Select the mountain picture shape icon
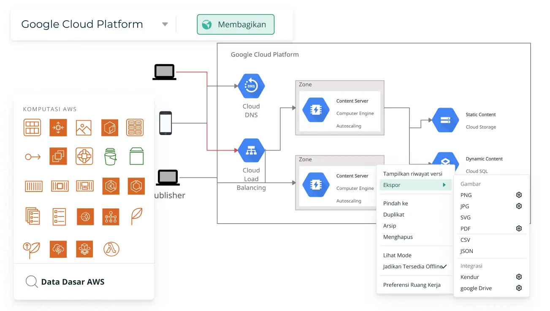550x311 pixels. pos(84,127)
